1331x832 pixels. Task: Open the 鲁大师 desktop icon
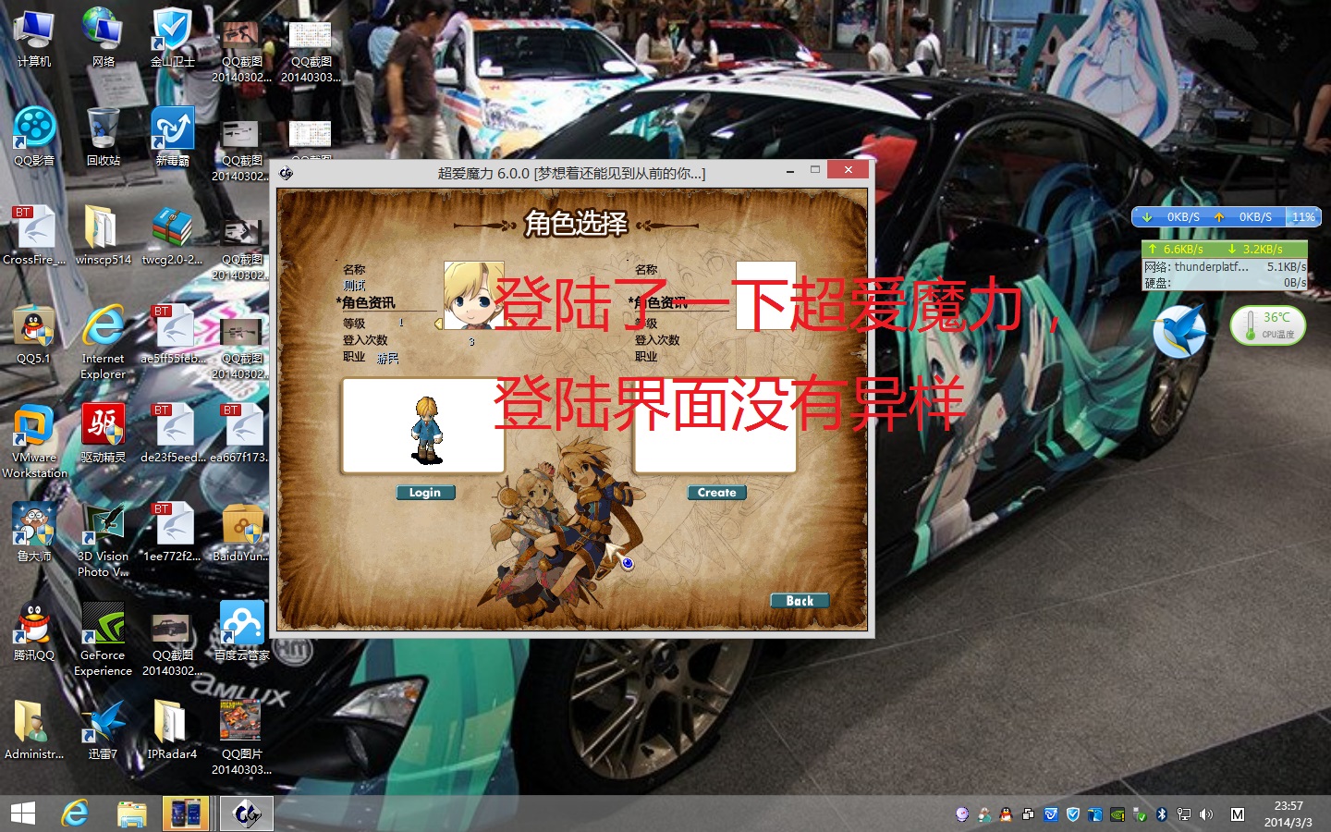[x=34, y=532]
